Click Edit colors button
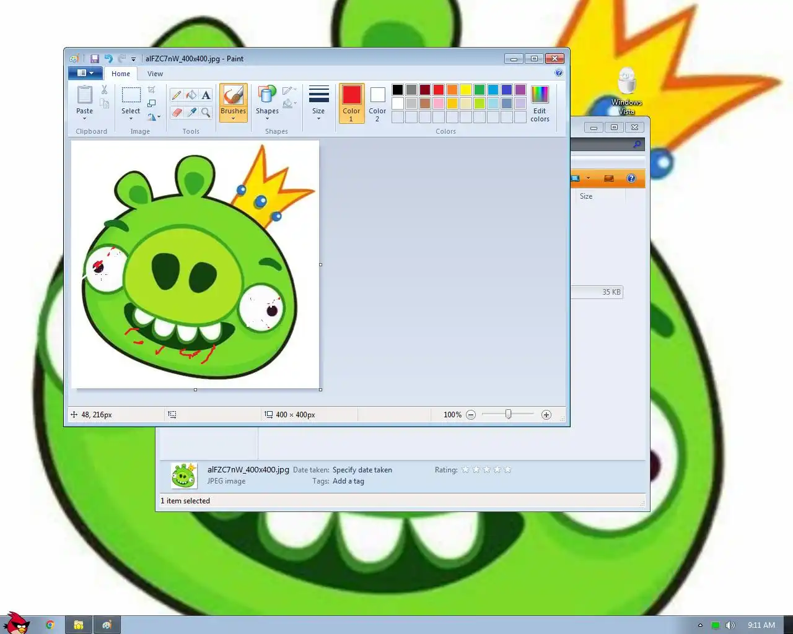793x634 pixels. click(x=540, y=103)
